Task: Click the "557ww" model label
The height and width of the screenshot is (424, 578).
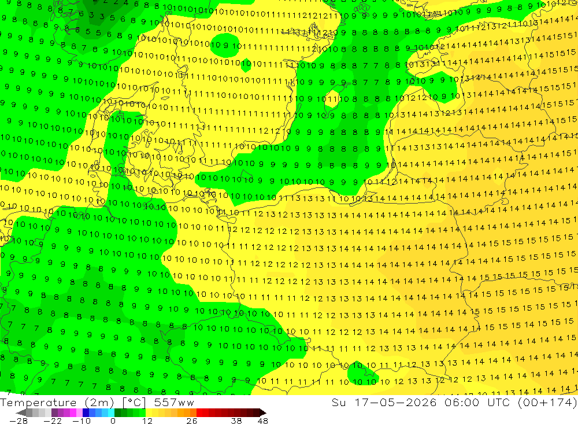Action: pos(174,403)
